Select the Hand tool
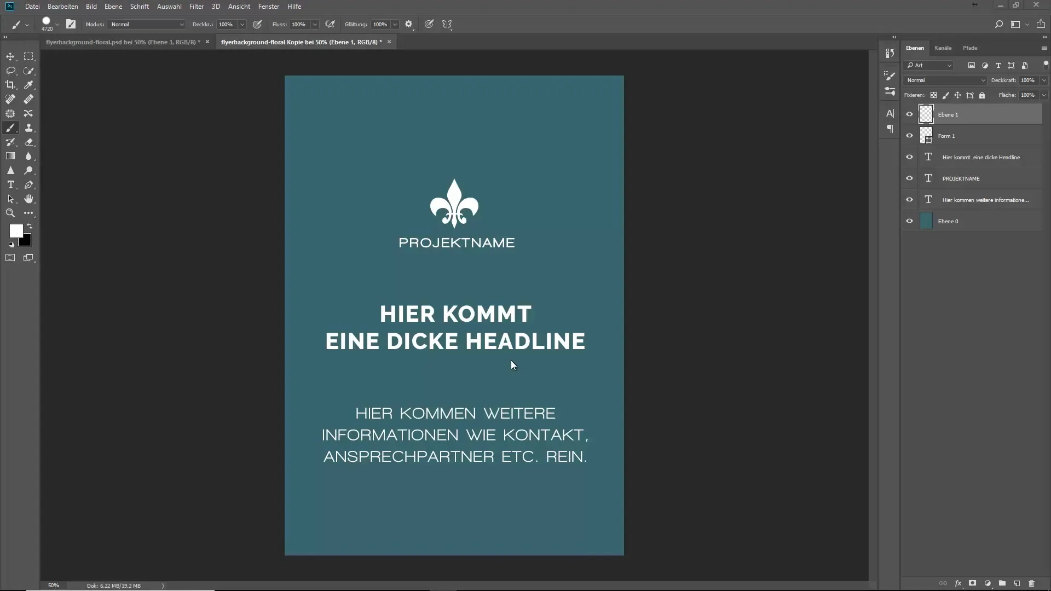1051x591 pixels. 29,199
